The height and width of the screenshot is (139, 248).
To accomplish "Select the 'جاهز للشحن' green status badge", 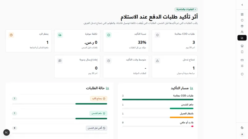I will click(x=98, y=113).
